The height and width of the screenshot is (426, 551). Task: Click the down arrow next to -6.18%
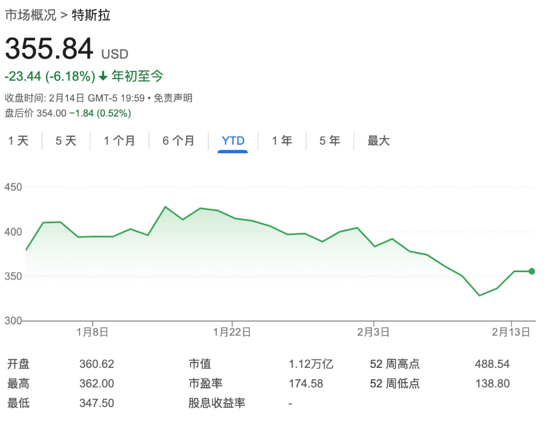pyautogui.click(x=103, y=76)
